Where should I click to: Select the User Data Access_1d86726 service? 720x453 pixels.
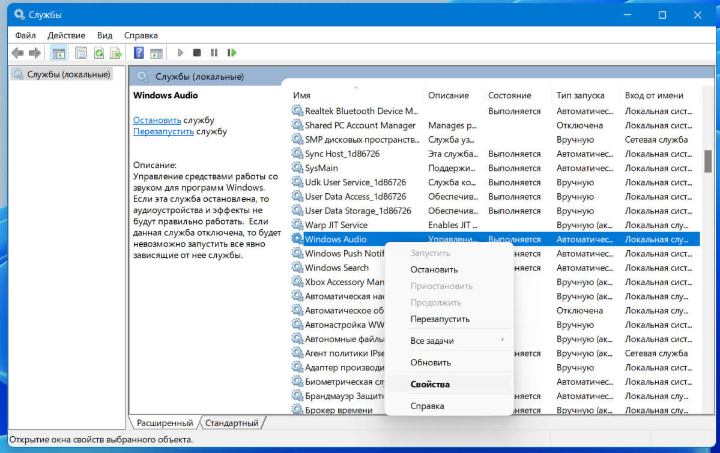(495, 196)
